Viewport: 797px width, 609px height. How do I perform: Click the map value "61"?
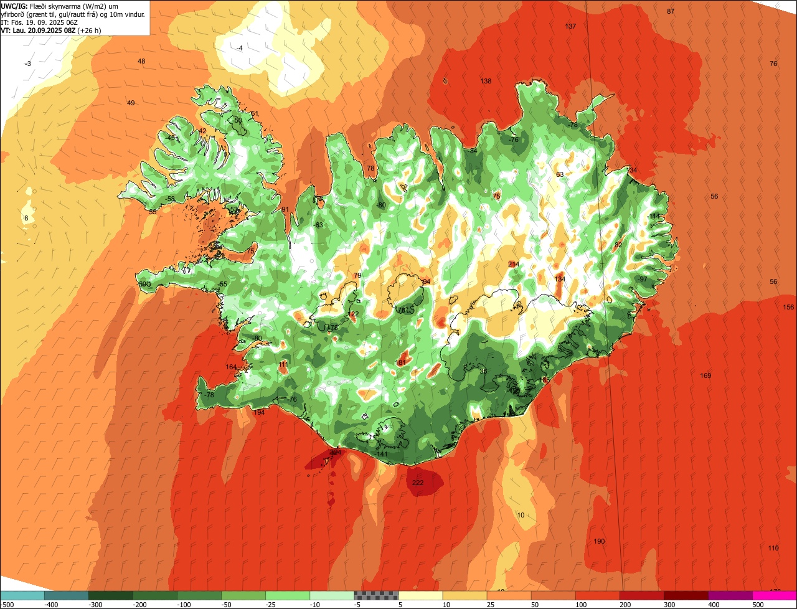coord(255,113)
